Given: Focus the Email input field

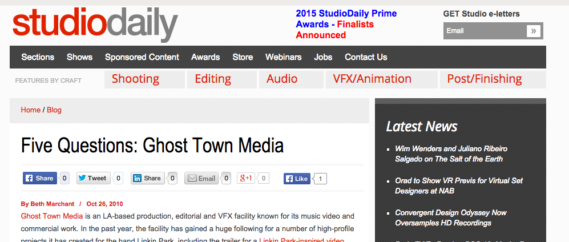Looking at the screenshot, I should [x=485, y=31].
